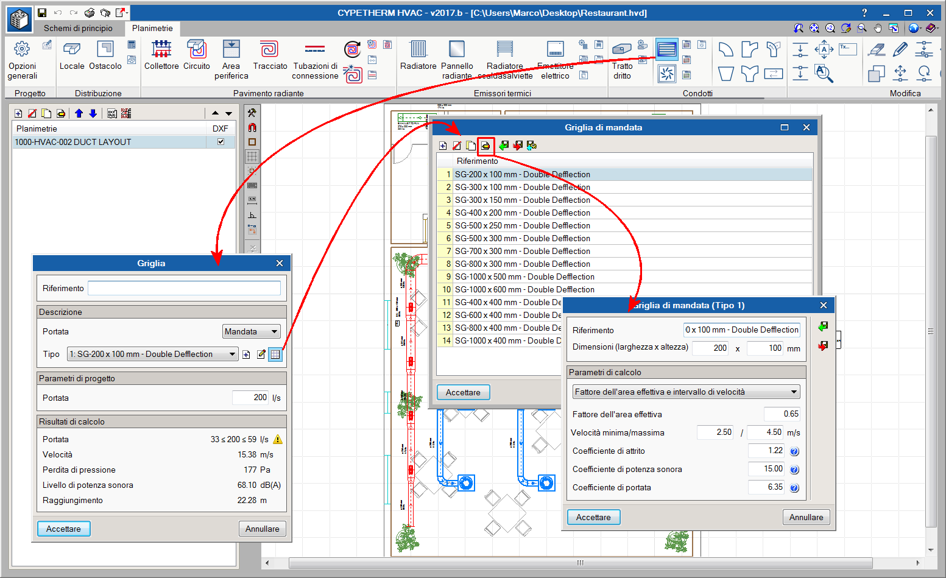Copy selected entry in Griglia di mandata
This screenshot has width=946, height=578.
pos(471,146)
